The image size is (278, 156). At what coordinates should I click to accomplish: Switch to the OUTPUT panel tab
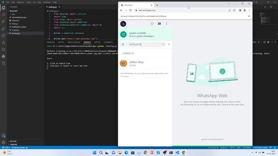coord(61,42)
